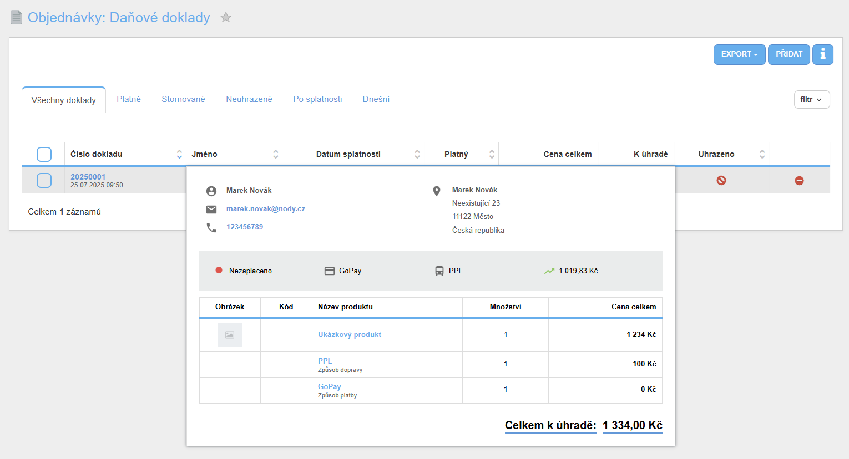Switch to the Neuhrazené tab
The height and width of the screenshot is (459, 849).
pos(249,99)
